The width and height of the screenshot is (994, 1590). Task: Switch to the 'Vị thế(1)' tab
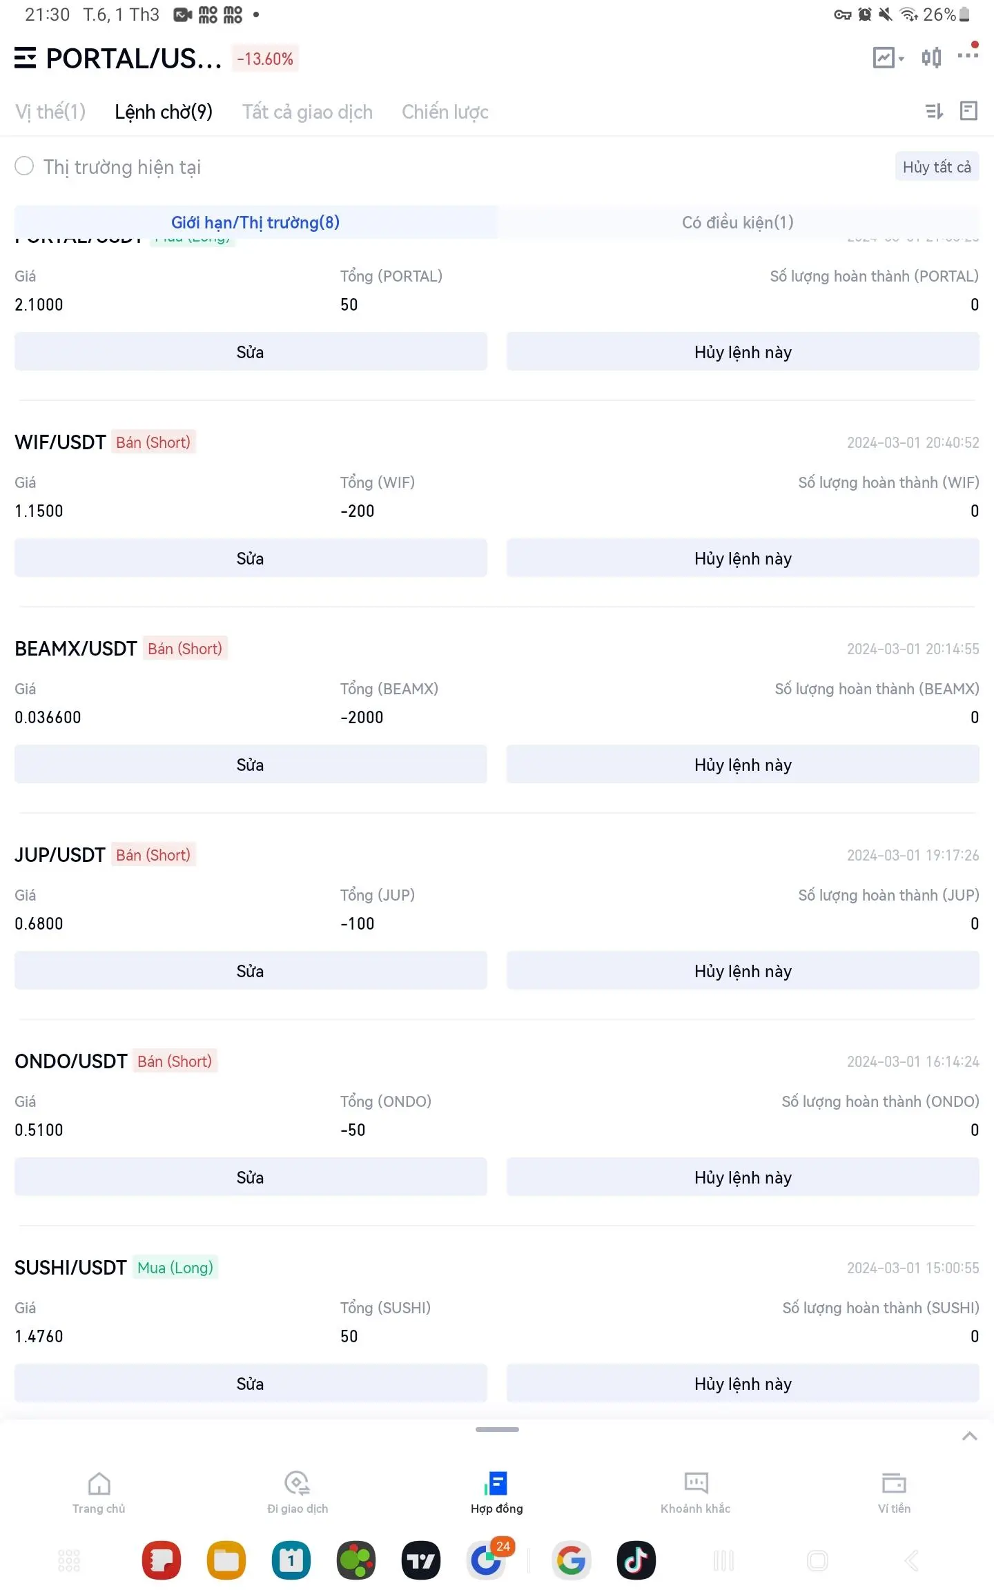[50, 112]
